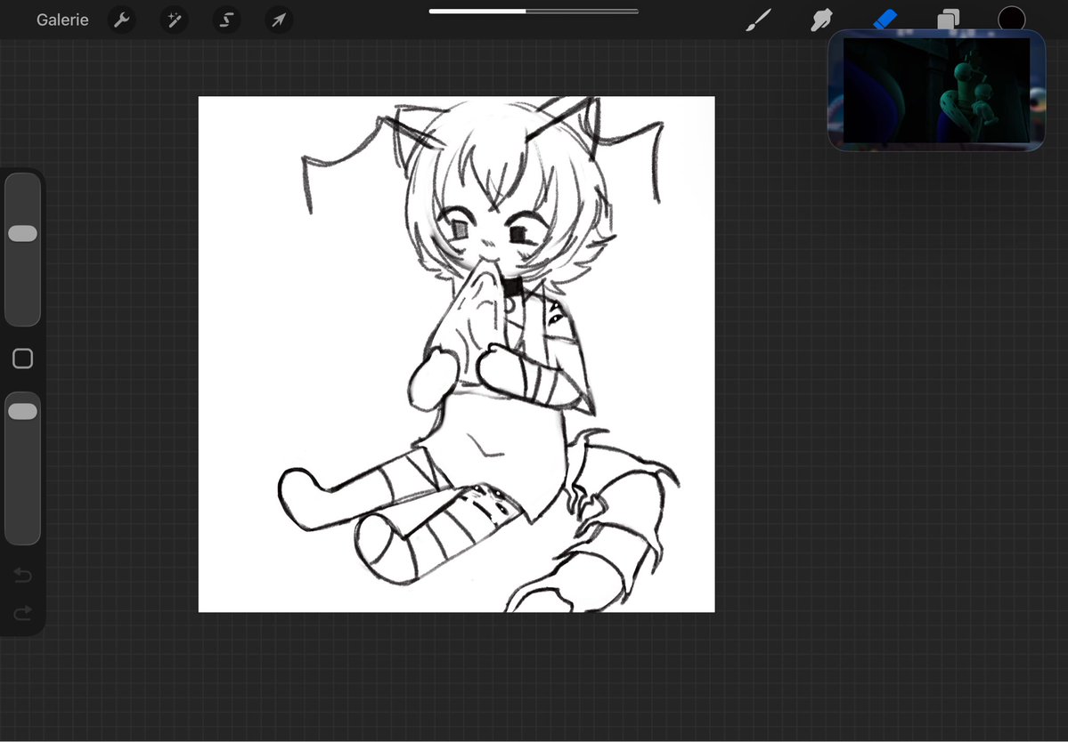Tap the picture-in-picture video thumbnail
1068x742 pixels.
[x=936, y=91]
